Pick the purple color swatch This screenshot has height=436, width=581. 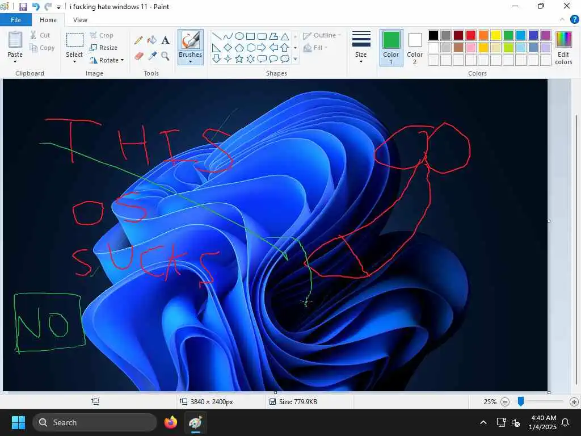(546, 35)
